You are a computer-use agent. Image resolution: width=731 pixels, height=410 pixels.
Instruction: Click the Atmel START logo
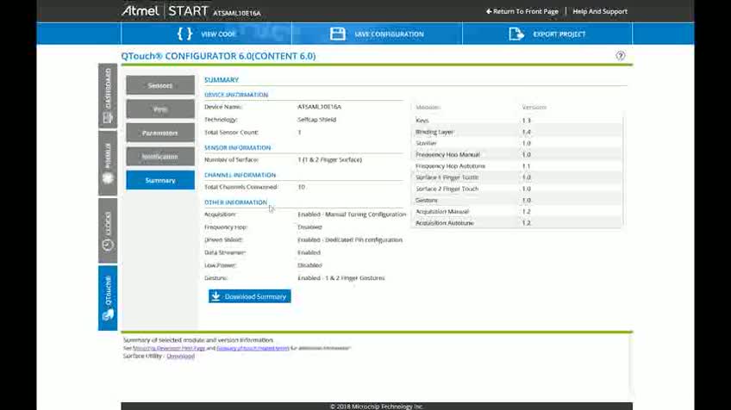coord(165,11)
